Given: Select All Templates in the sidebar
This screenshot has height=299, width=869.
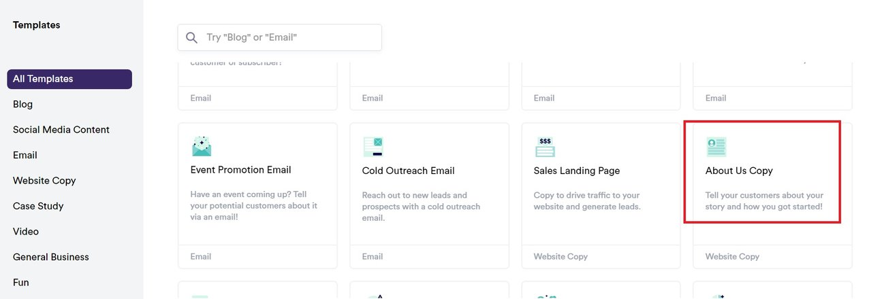Looking at the screenshot, I should [69, 79].
